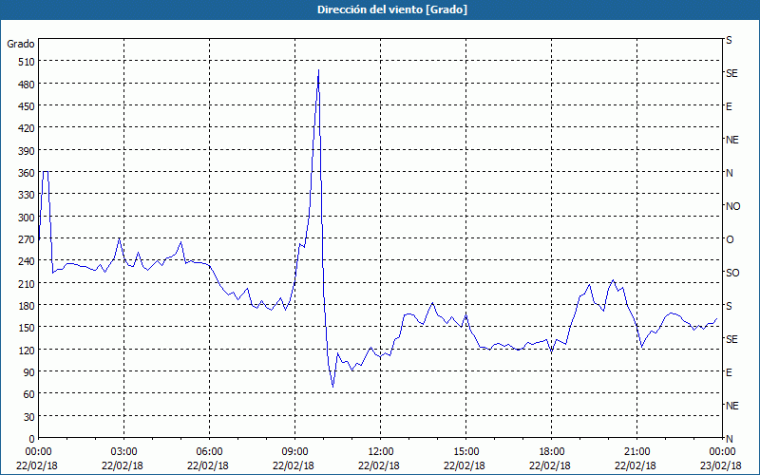Click the 90 y-axis value
This screenshot has height=475, width=760.
click(28, 372)
